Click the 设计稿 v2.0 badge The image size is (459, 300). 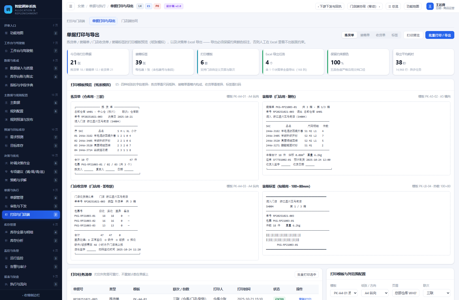coord(174,6)
